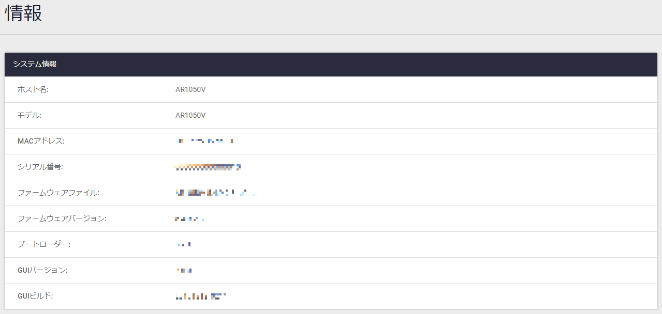Click the ホスト名 label
The width and height of the screenshot is (662, 314).
click(33, 89)
